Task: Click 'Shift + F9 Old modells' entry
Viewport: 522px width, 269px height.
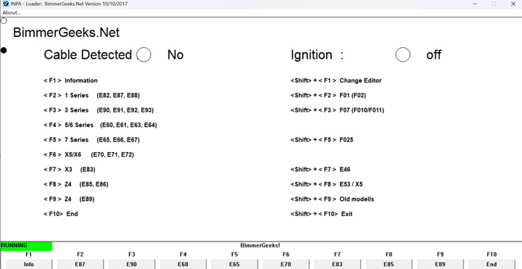Action: pos(332,199)
